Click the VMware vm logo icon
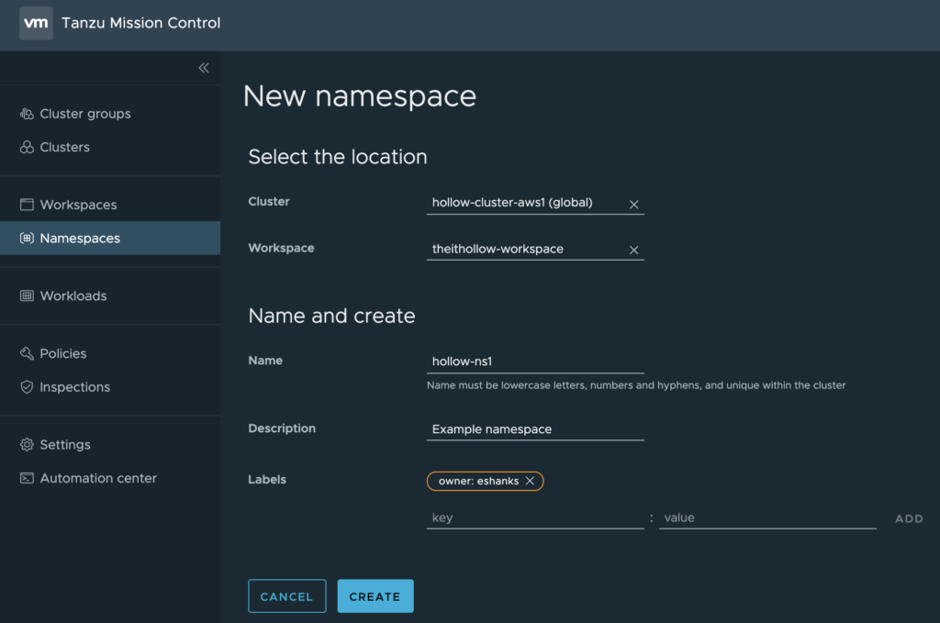The width and height of the screenshot is (940, 623). [x=36, y=23]
